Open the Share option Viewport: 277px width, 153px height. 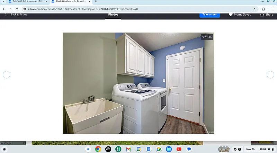[267, 15]
